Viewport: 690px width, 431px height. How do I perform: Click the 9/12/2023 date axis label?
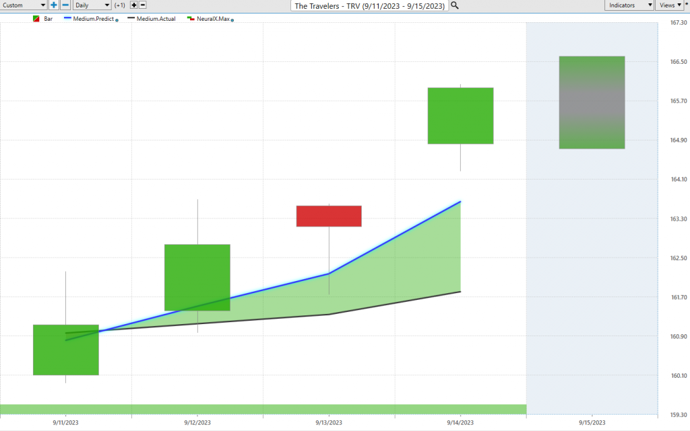[197, 423]
